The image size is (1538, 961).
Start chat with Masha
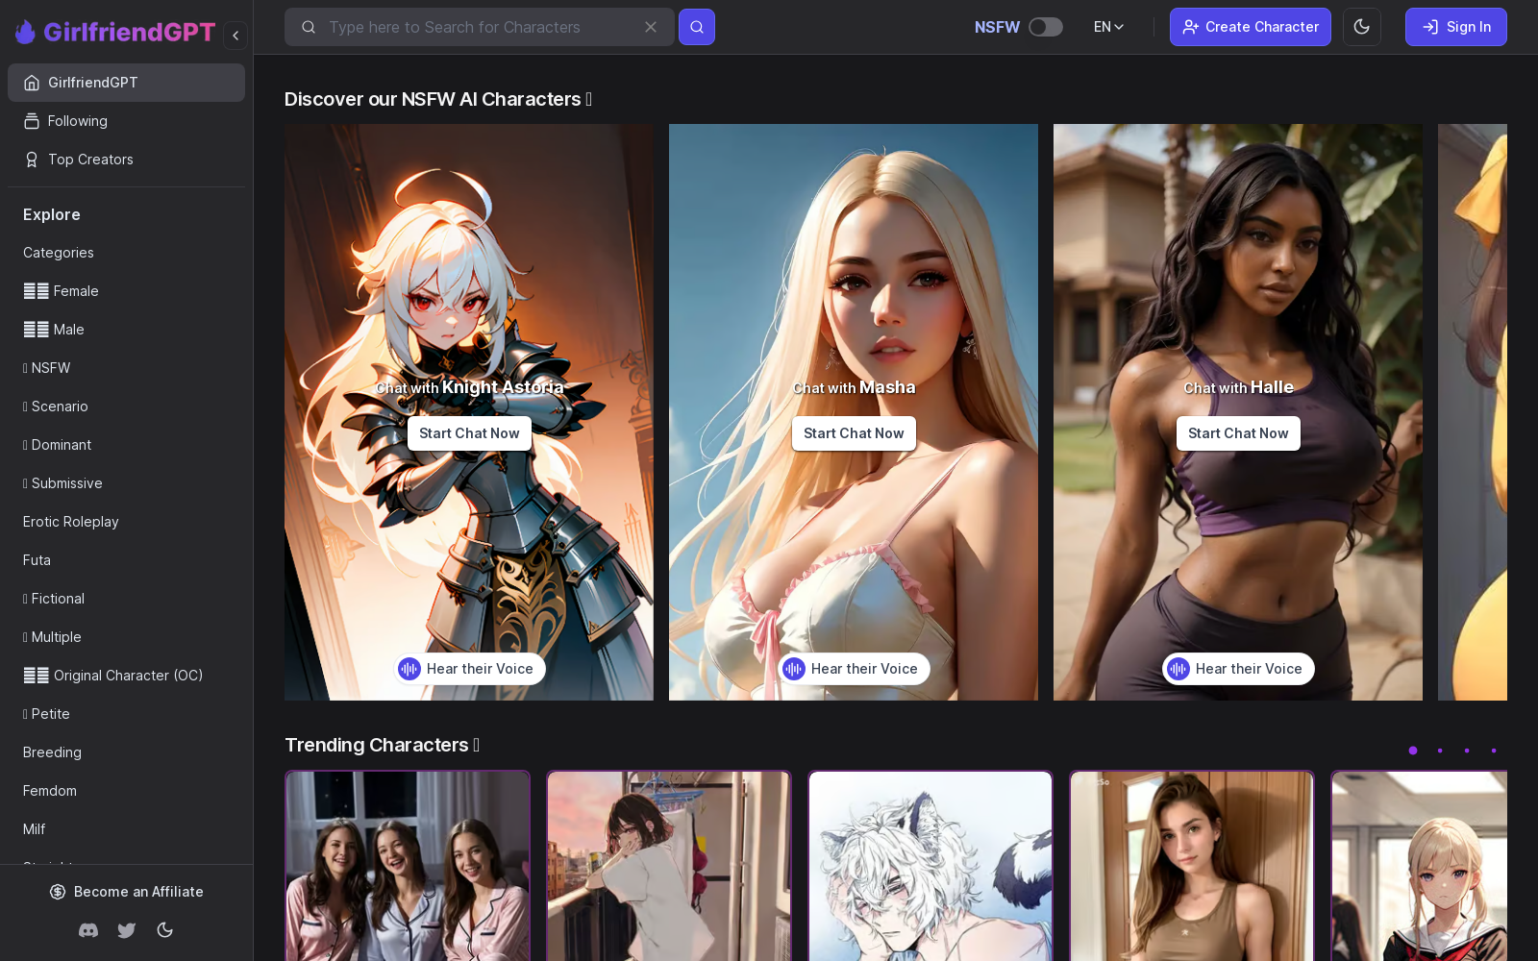click(854, 433)
